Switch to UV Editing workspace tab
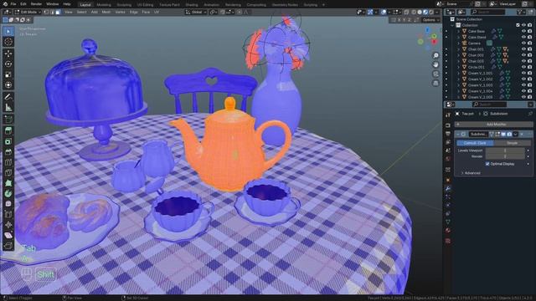Image resolution: width=536 pixels, height=301 pixels. click(x=145, y=5)
